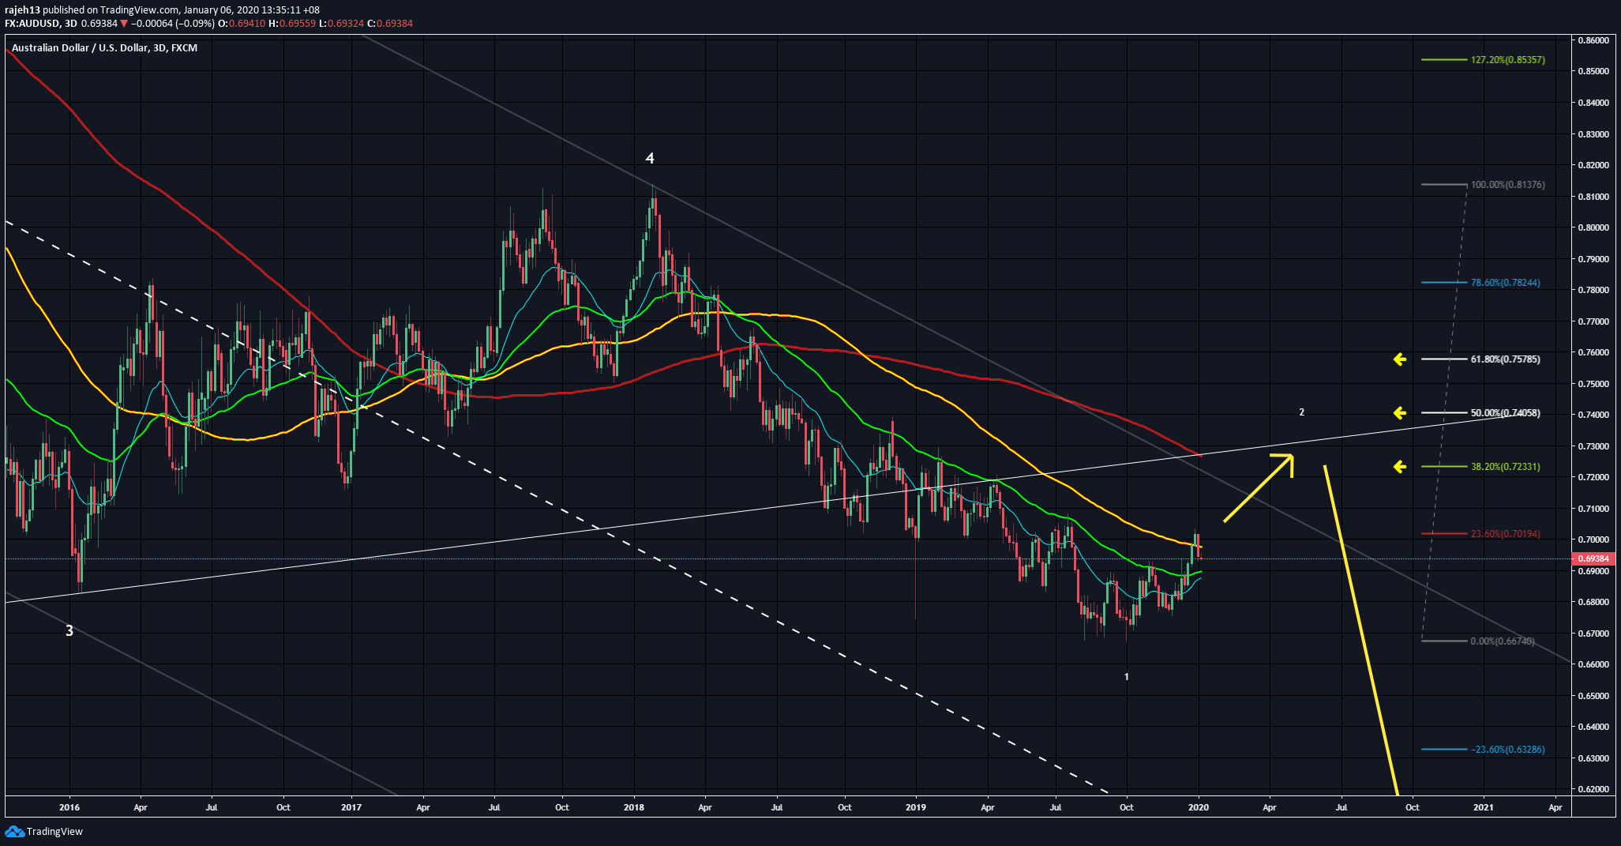Click the yellow arrow beside 61.80% level

click(x=1400, y=359)
